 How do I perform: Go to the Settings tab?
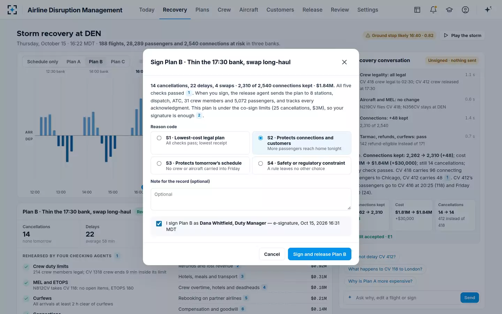coord(367,10)
